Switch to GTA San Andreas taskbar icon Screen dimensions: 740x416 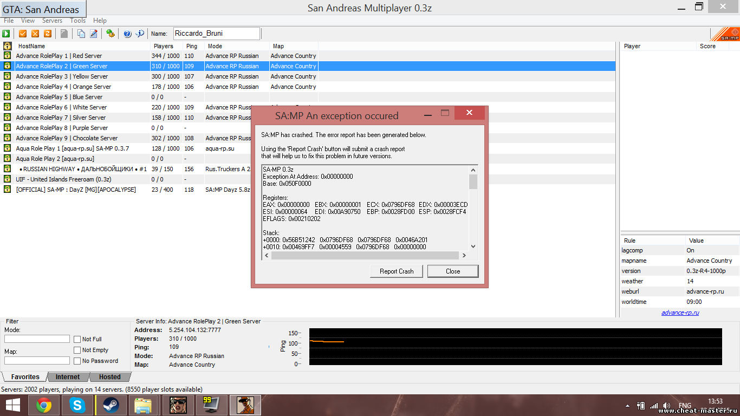pyautogui.click(x=178, y=405)
